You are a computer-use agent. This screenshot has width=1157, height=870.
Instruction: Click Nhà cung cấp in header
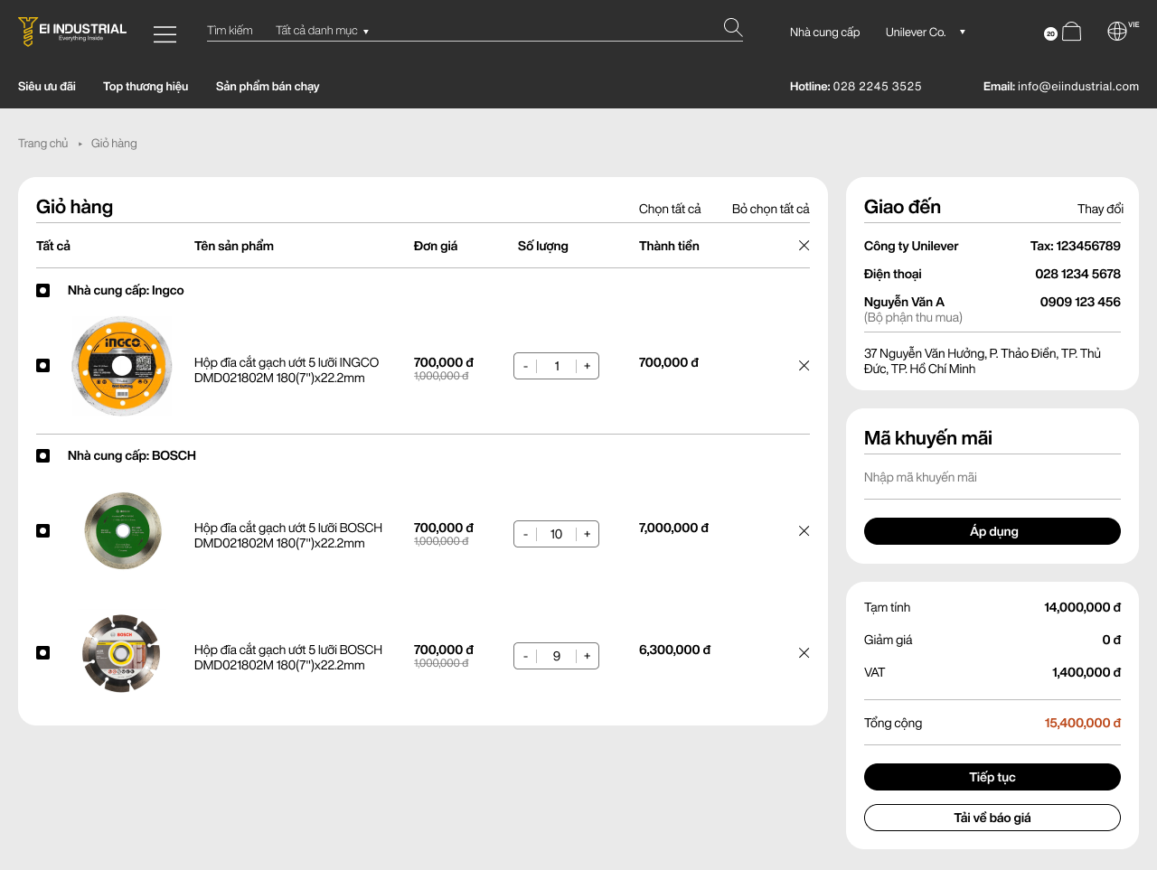point(824,32)
